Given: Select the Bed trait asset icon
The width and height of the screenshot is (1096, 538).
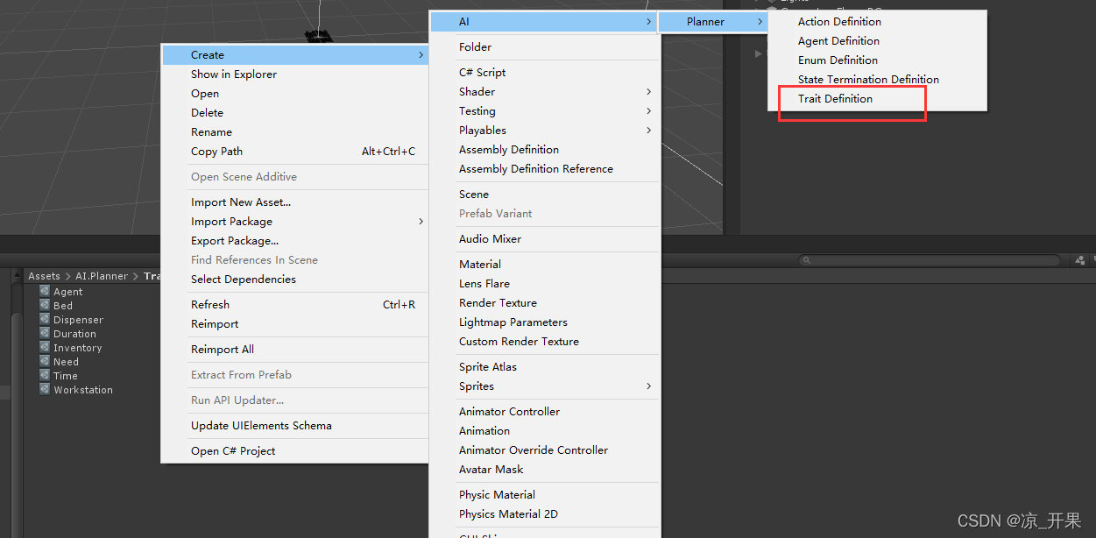Looking at the screenshot, I should (45, 306).
